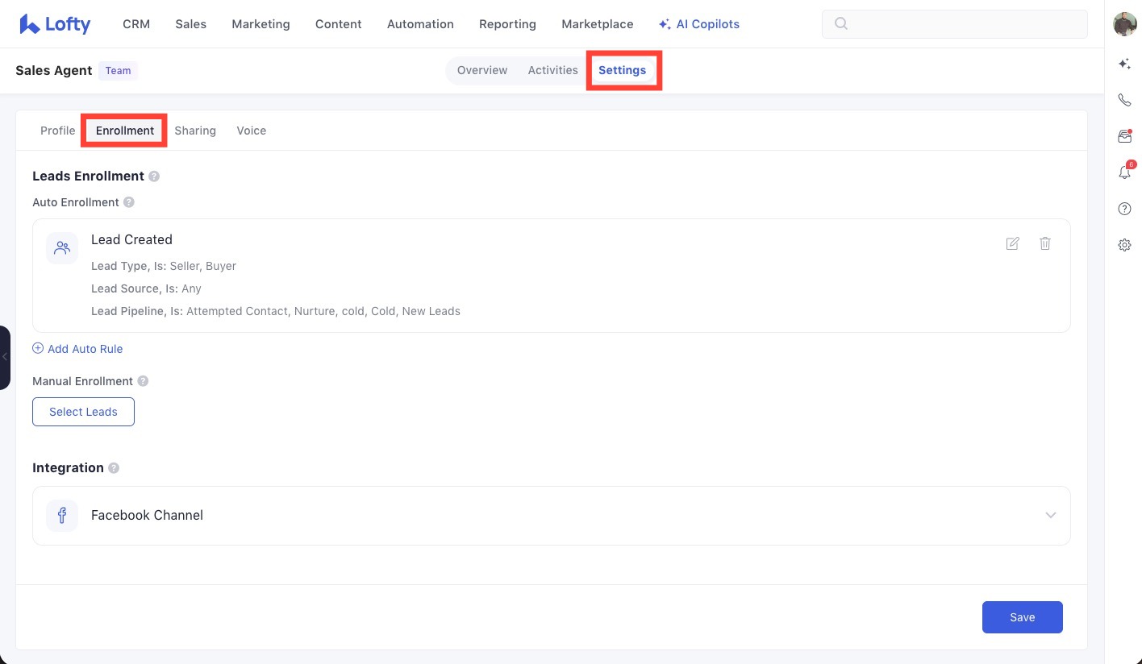Screen dimensions: 1142x664
Task: Click the Select Leads button
Action: pos(83,412)
